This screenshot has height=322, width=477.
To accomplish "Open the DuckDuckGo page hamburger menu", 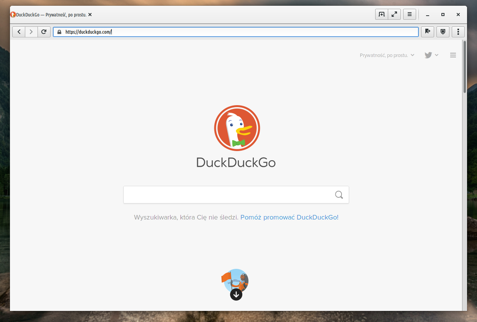I will click(453, 55).
